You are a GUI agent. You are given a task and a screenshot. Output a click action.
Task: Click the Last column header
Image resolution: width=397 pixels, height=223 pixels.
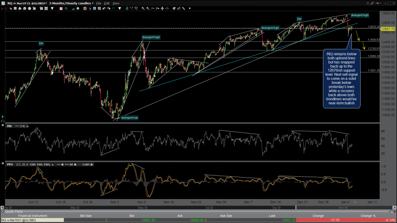(x=272, y=216)
